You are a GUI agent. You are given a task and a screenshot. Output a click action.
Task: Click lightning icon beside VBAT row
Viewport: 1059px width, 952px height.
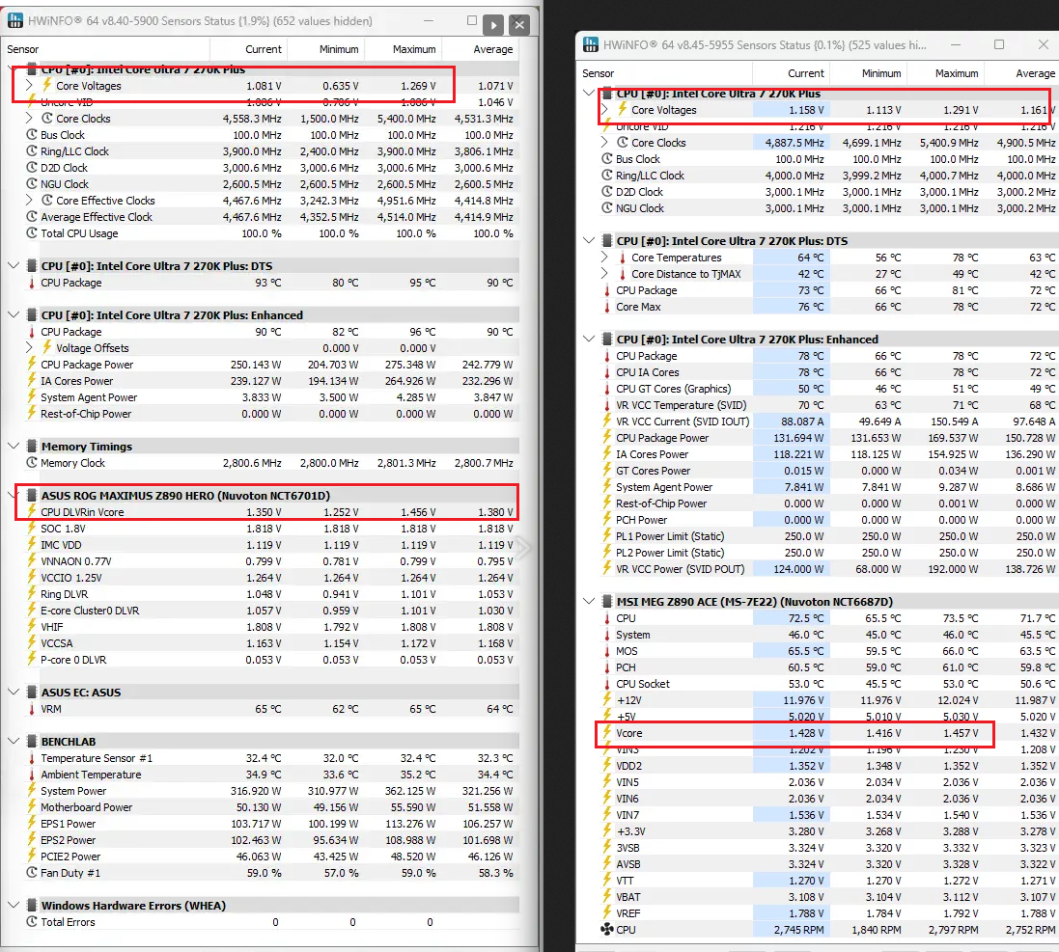pyautogui.click(x=607, y=897)
